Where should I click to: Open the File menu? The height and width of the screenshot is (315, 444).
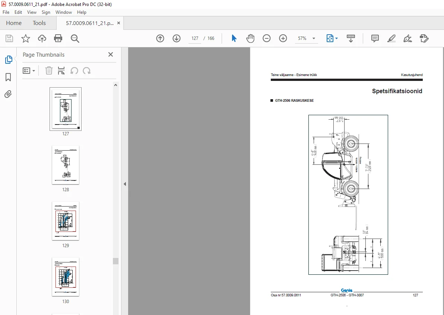coord(6,12)
